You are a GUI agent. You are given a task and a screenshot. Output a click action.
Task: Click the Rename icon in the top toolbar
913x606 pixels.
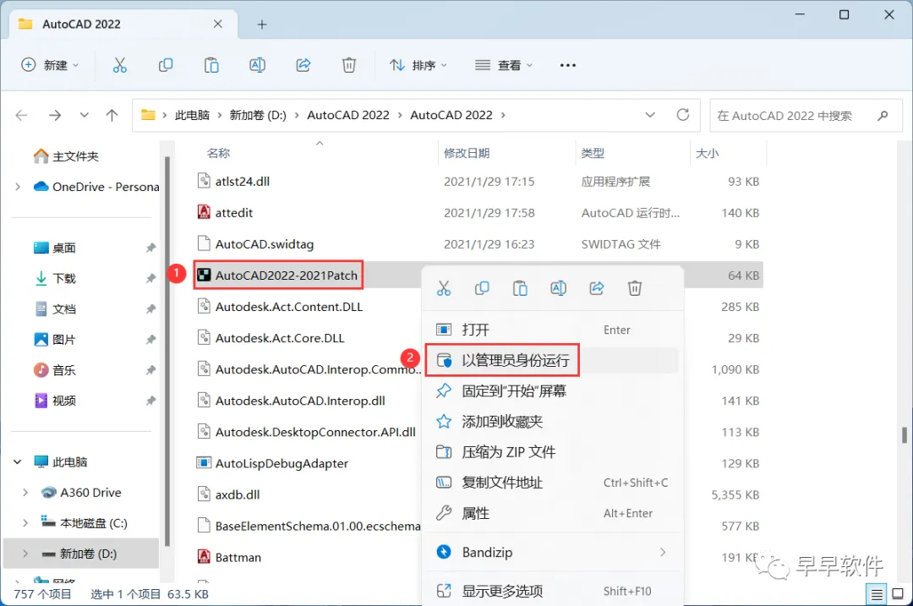[257, 65]
